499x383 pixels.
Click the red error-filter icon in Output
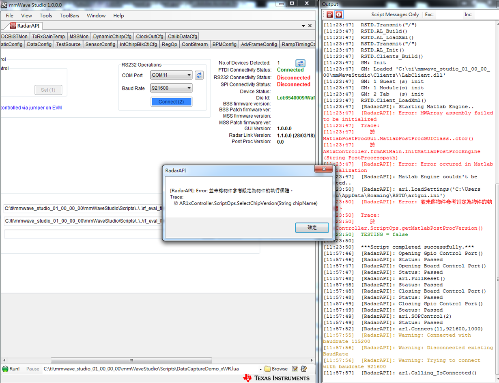pyautogui.click(x=338, y=15)
